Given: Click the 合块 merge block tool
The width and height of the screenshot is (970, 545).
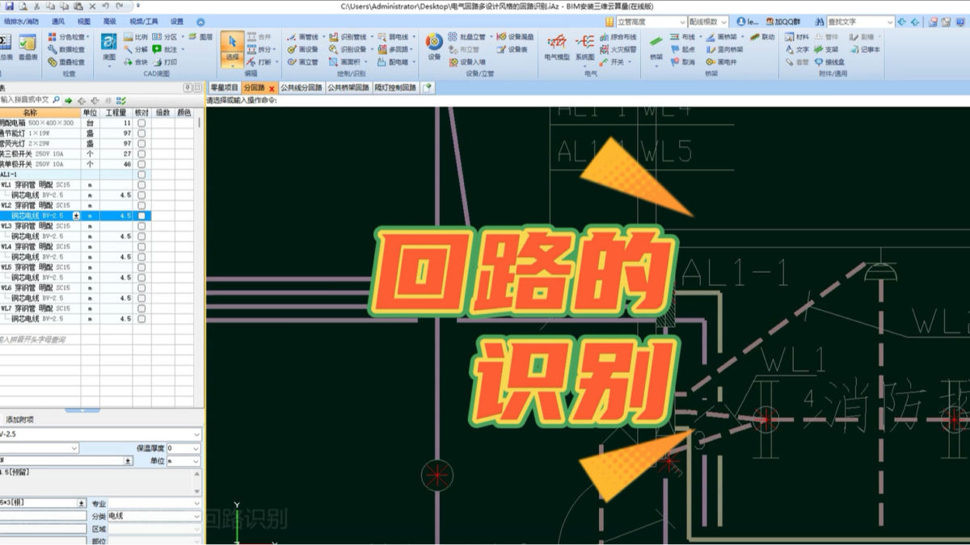Looking at the screenshot, I should (136, 62).
